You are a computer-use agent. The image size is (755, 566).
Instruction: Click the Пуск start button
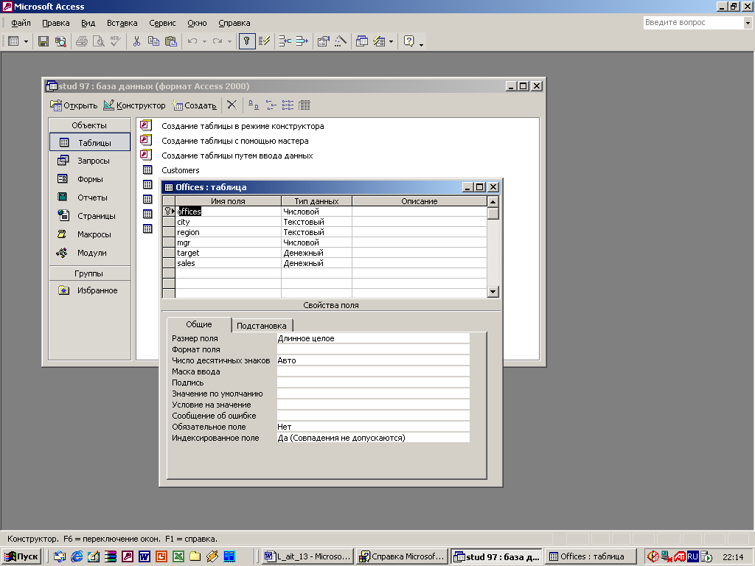(x=21, y=556)
